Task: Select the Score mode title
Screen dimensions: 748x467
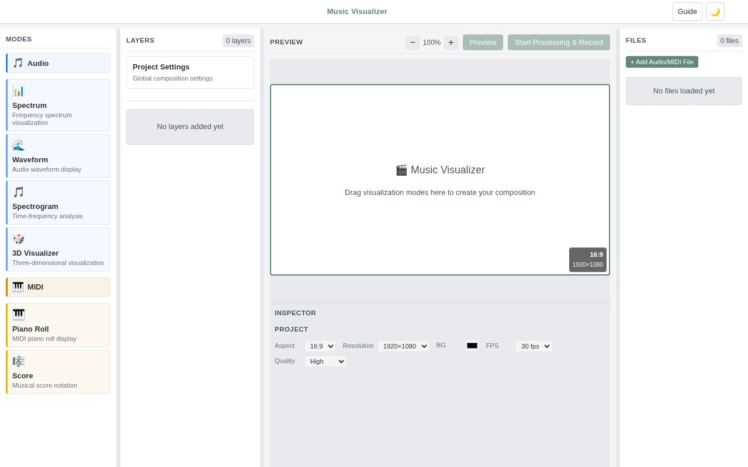Action: coord(23,376)
